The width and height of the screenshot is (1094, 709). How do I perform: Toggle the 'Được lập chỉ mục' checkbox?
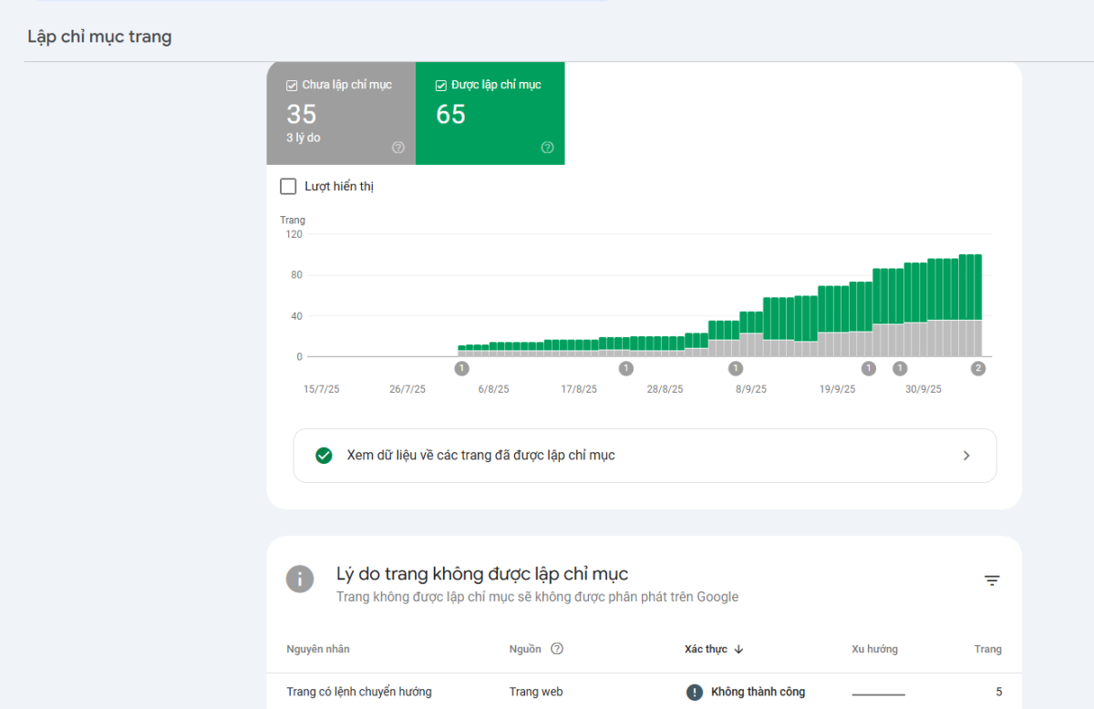click(x=441, y=86)
